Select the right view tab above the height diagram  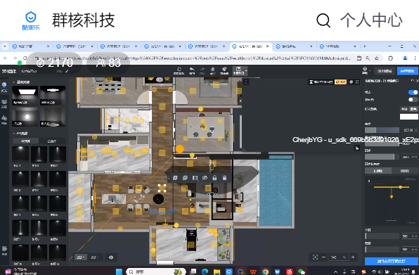[405, 171]
